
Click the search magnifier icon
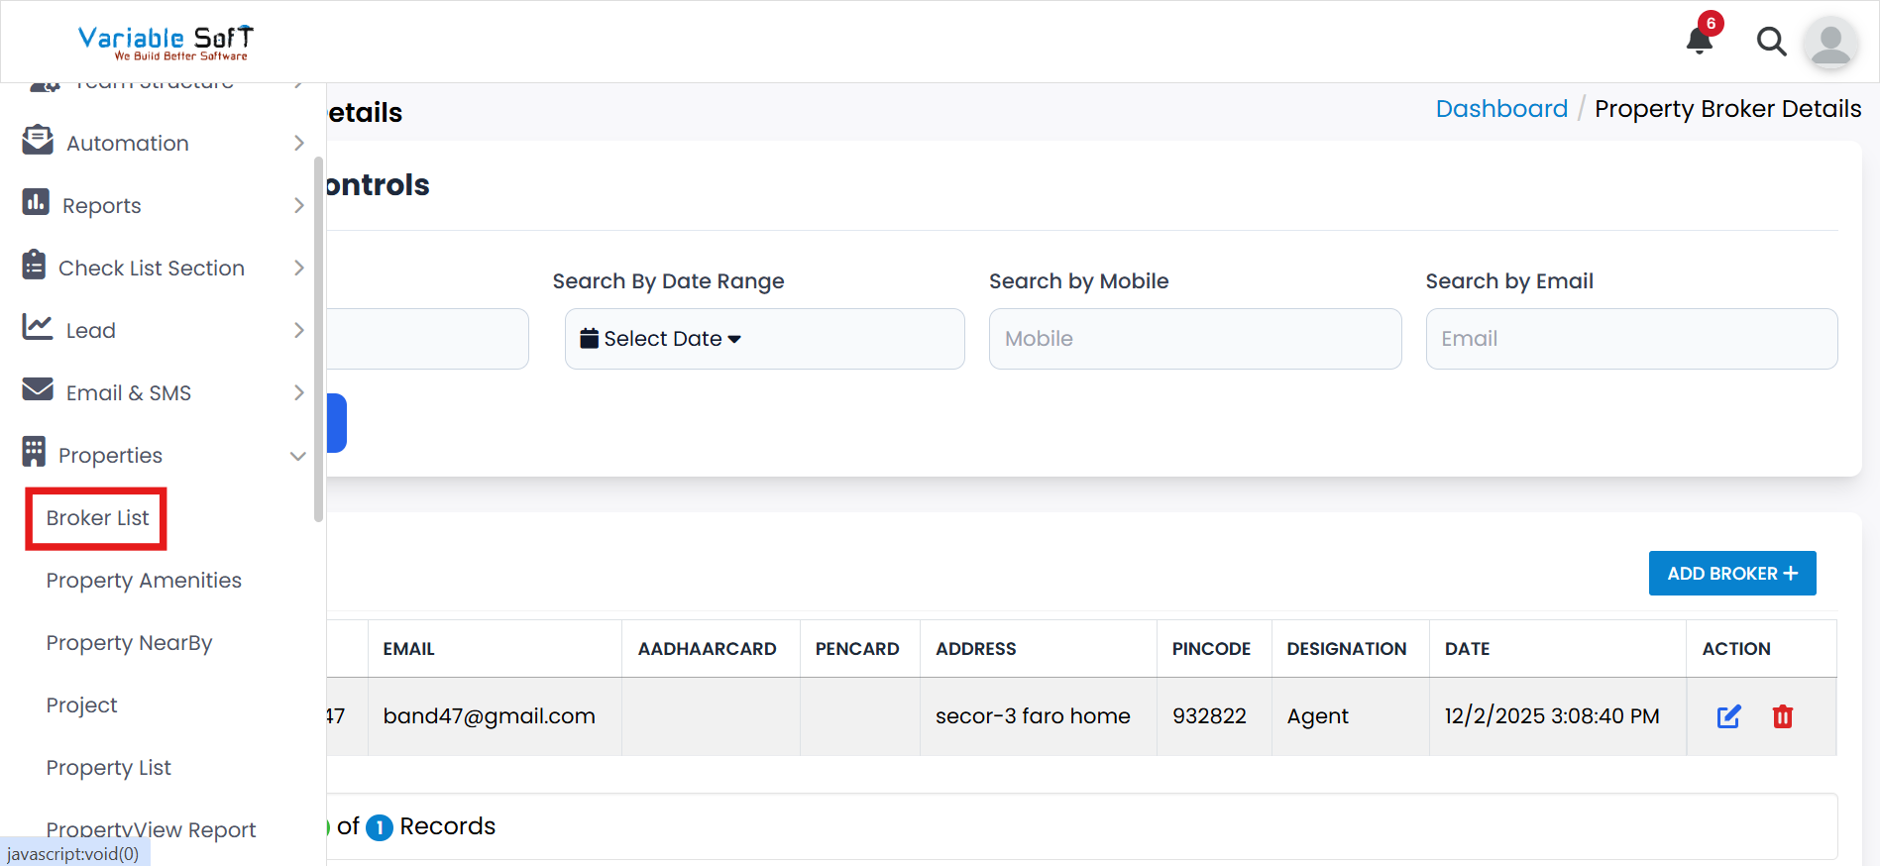coord(1771,42)
